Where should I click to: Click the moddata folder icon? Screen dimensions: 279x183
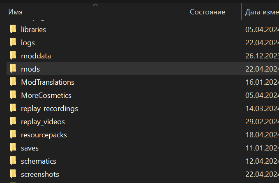(x=13, y=56)
